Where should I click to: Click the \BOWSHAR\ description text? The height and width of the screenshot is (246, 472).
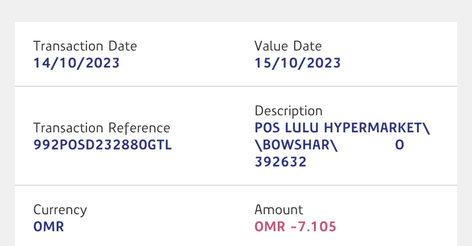click(x=296, y=145)
